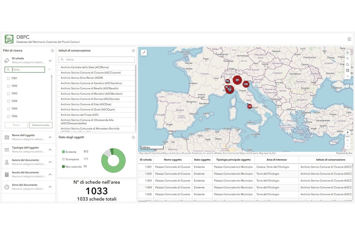Expand the Secolo del documento filter
Screen dimensions: 355x237
click(x=50, y=175)
